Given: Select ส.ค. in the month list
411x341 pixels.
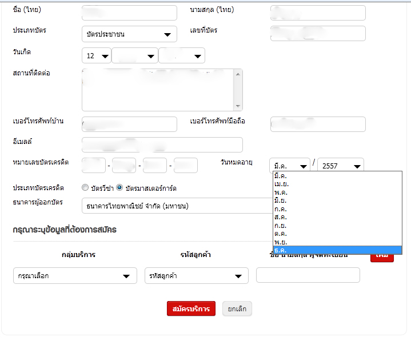Looking at the screenshot, I should pos(337,217).
